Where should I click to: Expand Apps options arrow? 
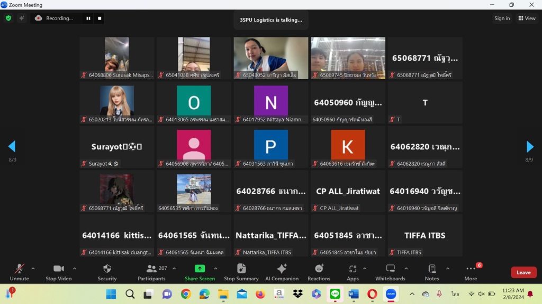365,268
